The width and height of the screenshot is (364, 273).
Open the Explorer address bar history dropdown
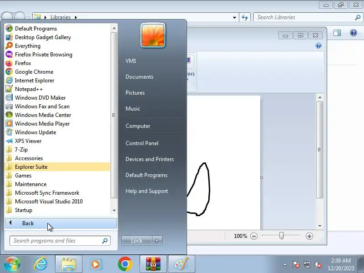234,18
